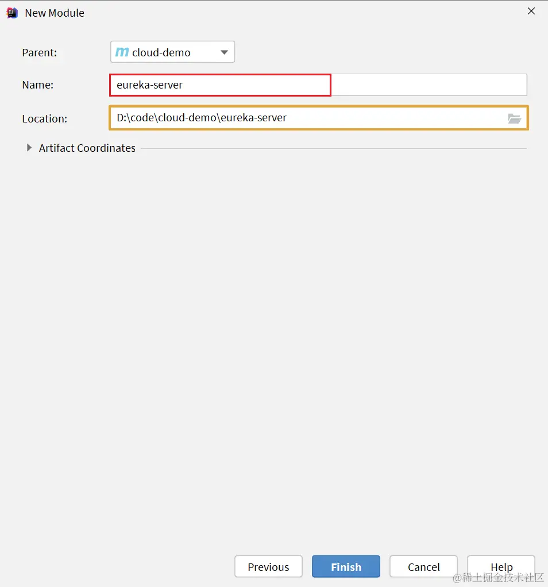Click the Artifact Coordinates section heading

[87, 148]
